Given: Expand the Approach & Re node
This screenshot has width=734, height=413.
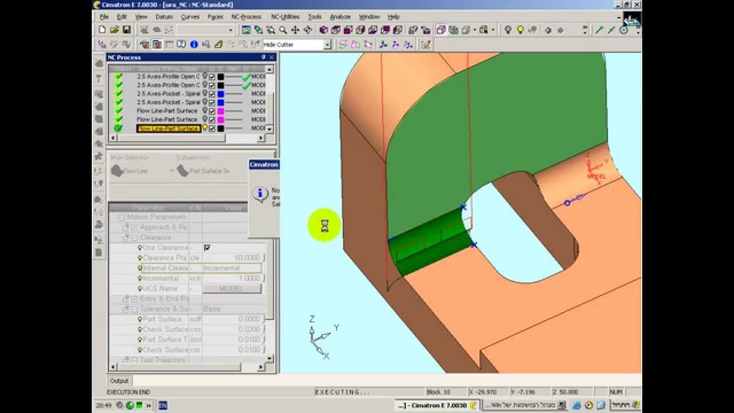Looking at the screenshot, I should point(134,228).
